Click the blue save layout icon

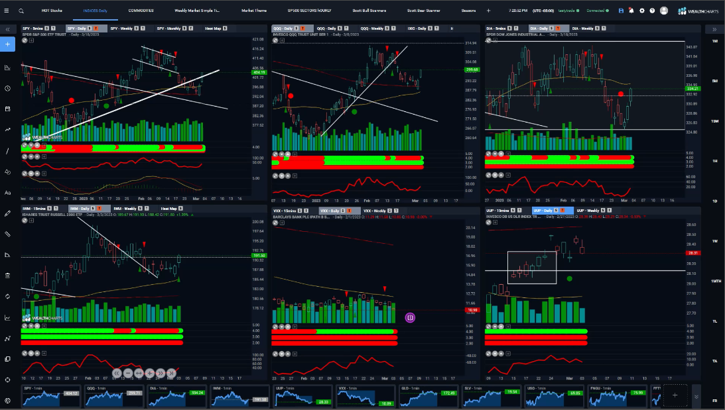tap(621, 11)
